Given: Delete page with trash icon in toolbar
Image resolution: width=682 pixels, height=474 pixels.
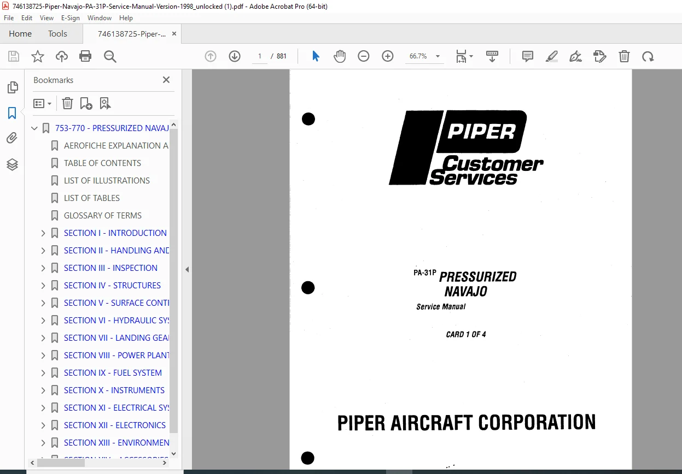Looking at the screenshot, I should click(x=624, y=56).
